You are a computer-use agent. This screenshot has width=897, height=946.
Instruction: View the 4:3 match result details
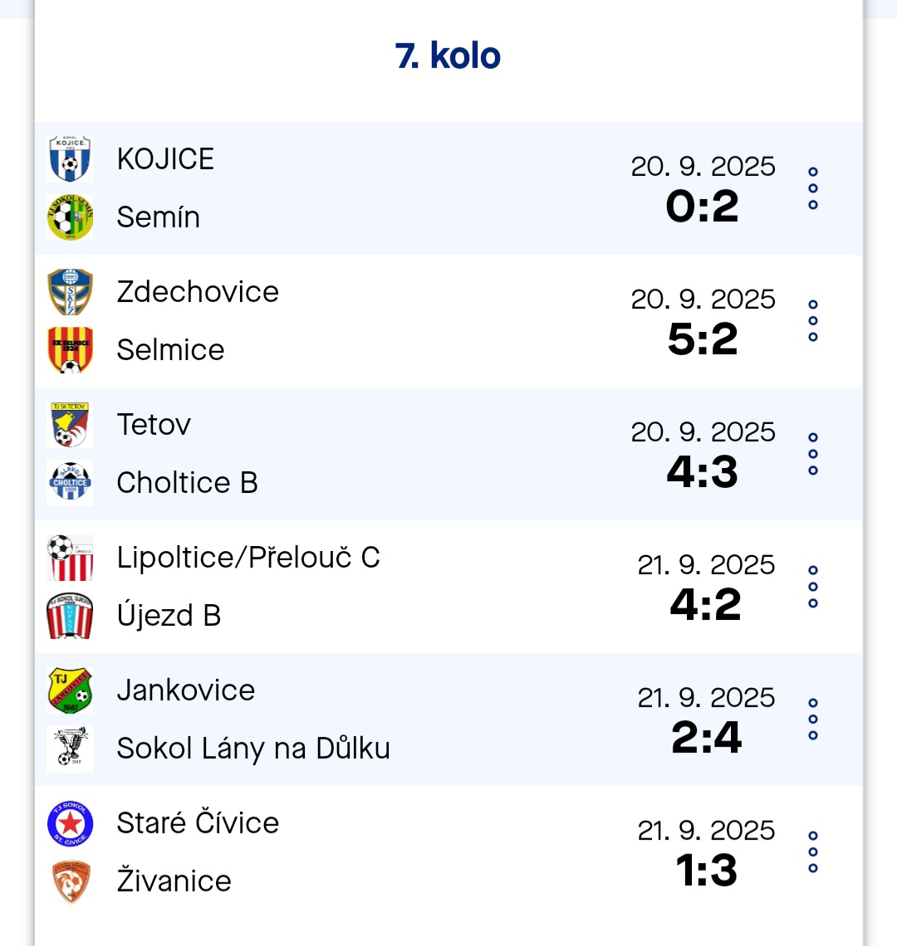[x=703, y=472]
